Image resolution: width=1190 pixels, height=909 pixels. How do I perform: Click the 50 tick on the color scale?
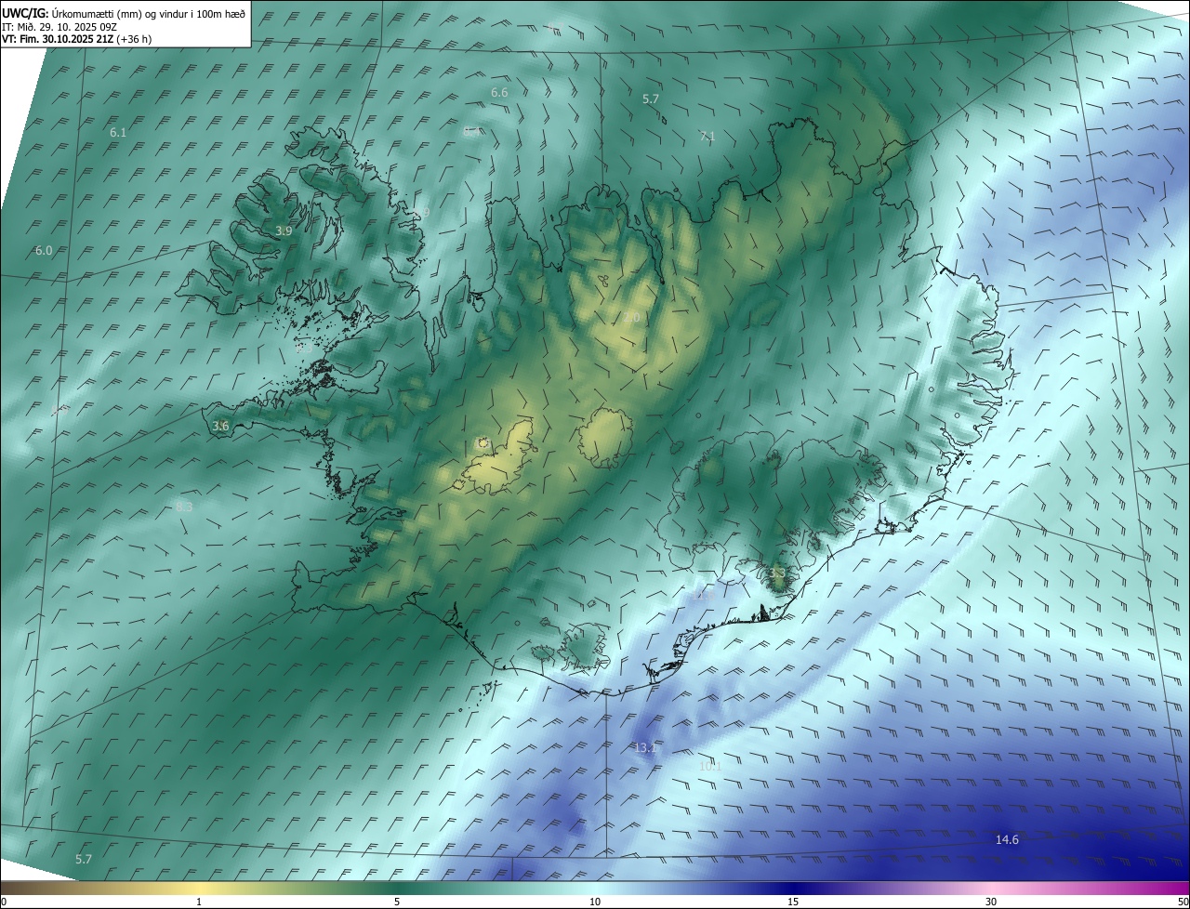click(1183, 902)
